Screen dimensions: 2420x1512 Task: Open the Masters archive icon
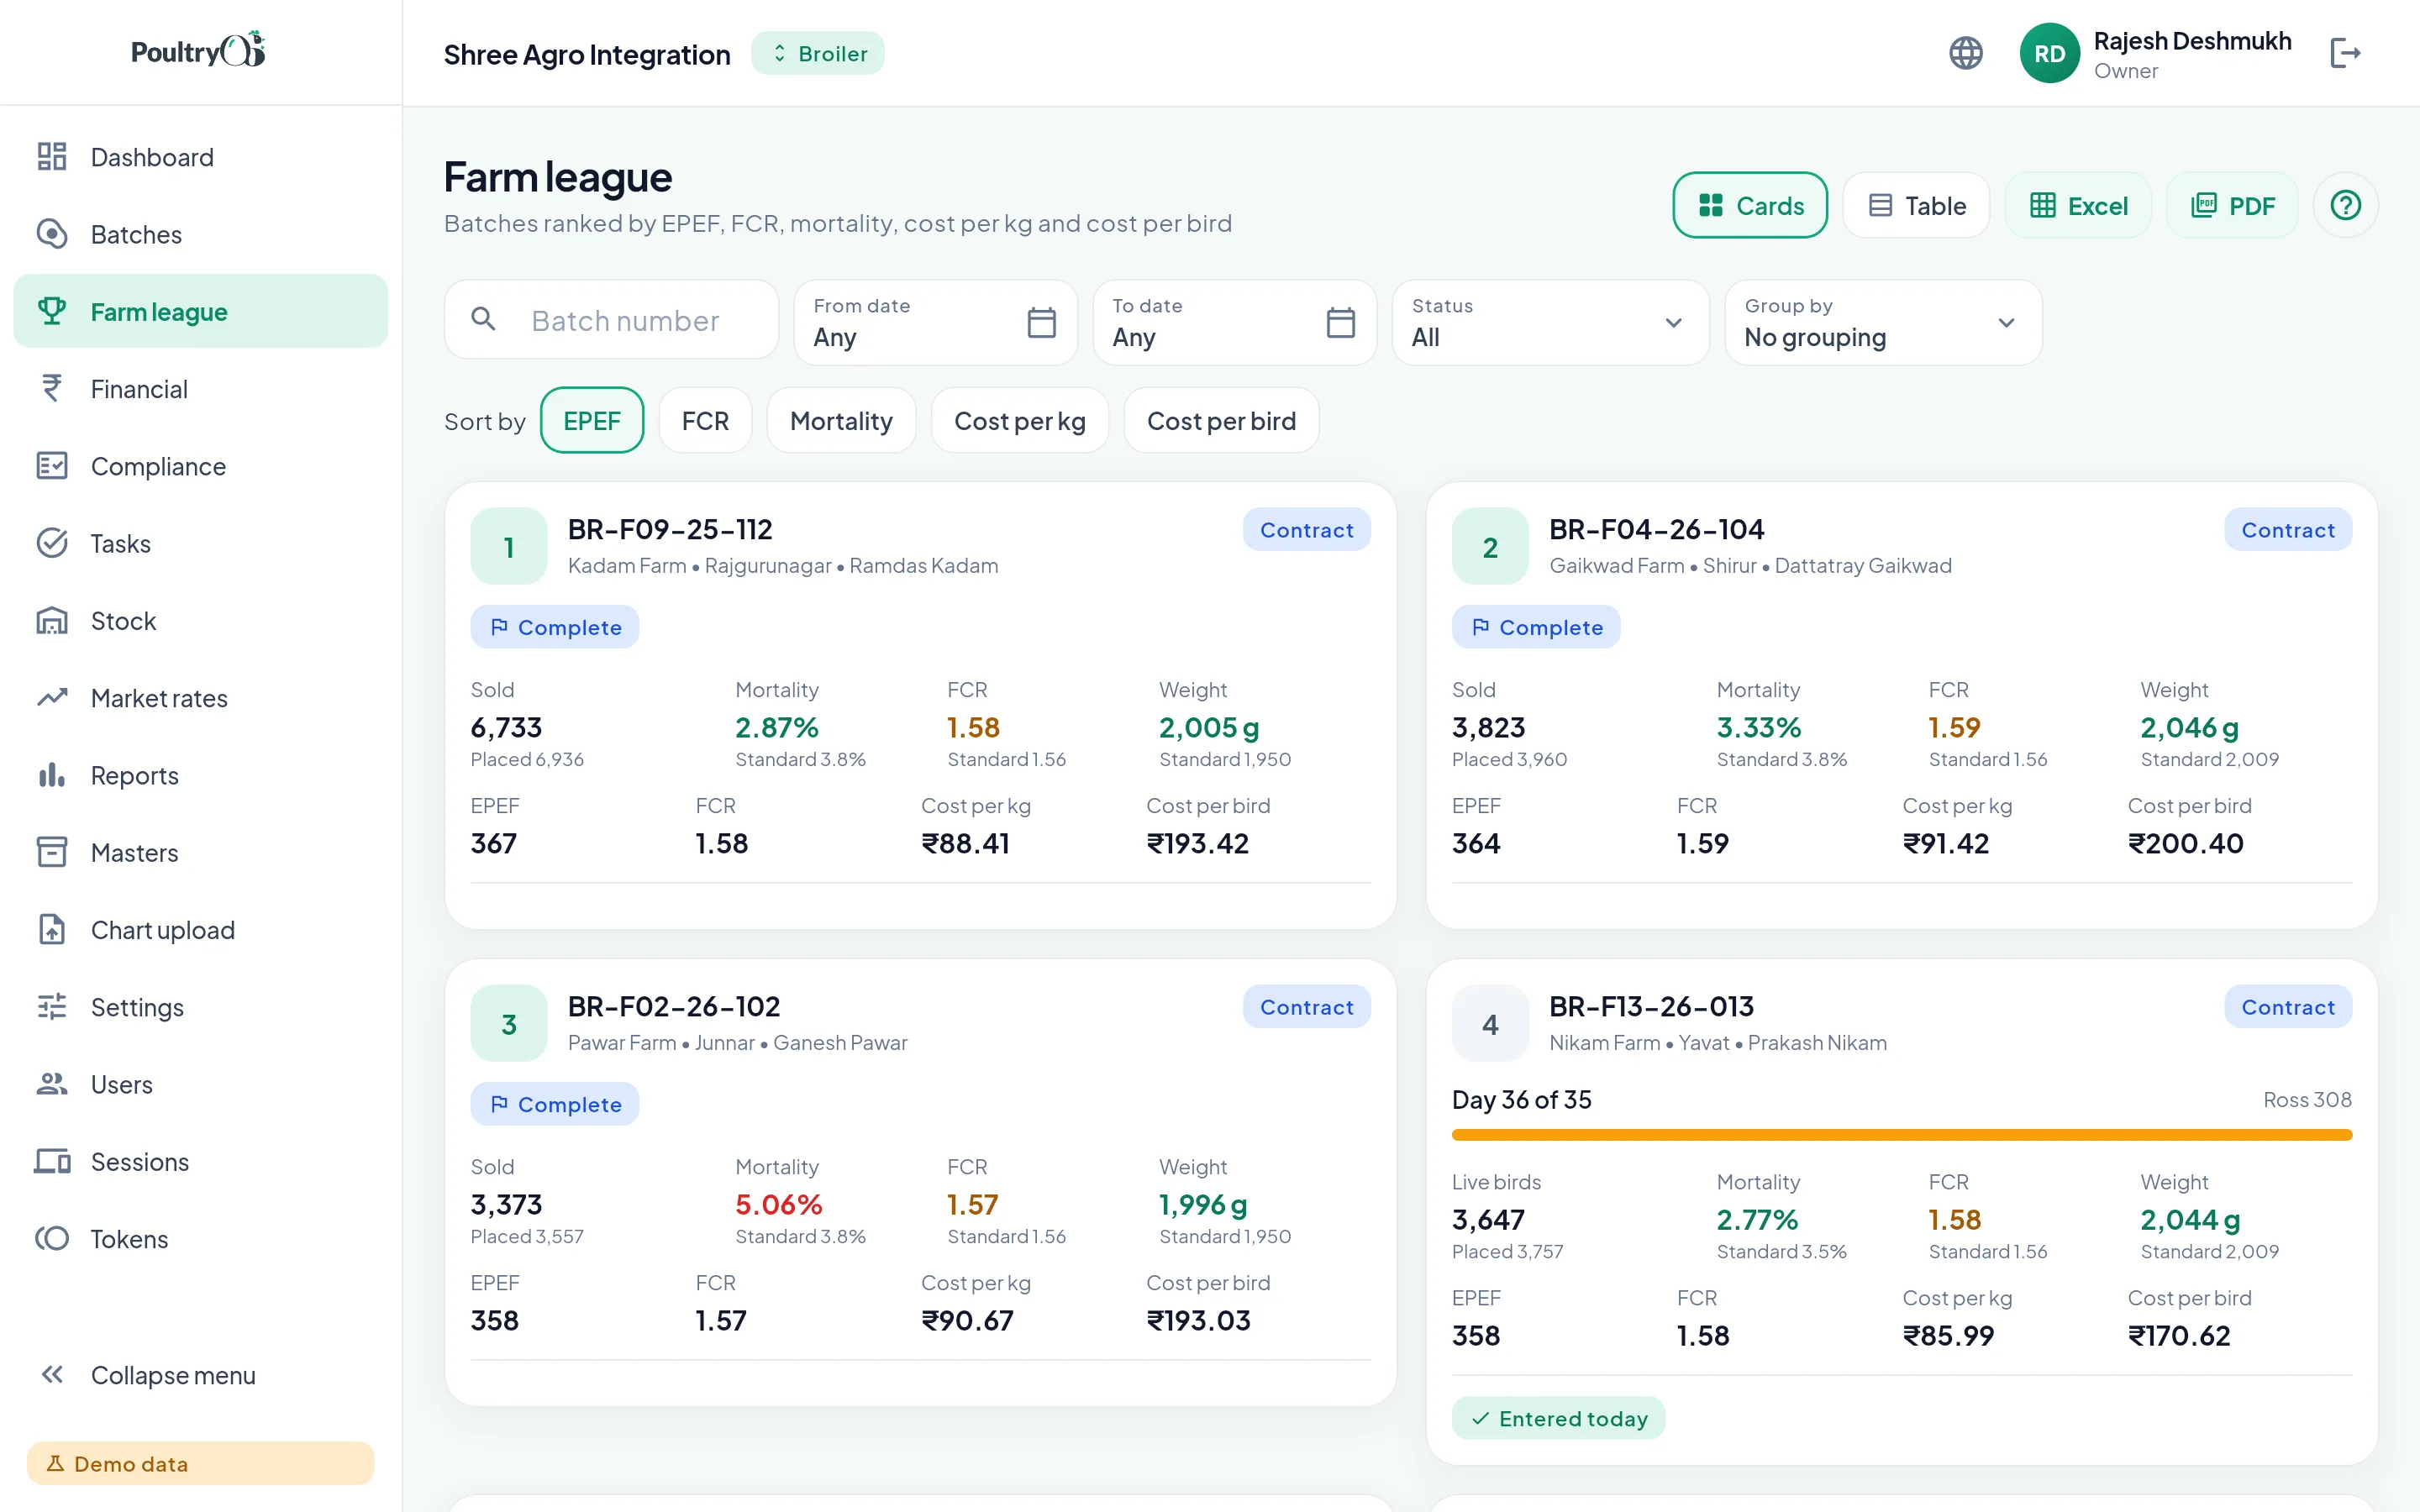[x=52, y=852]
